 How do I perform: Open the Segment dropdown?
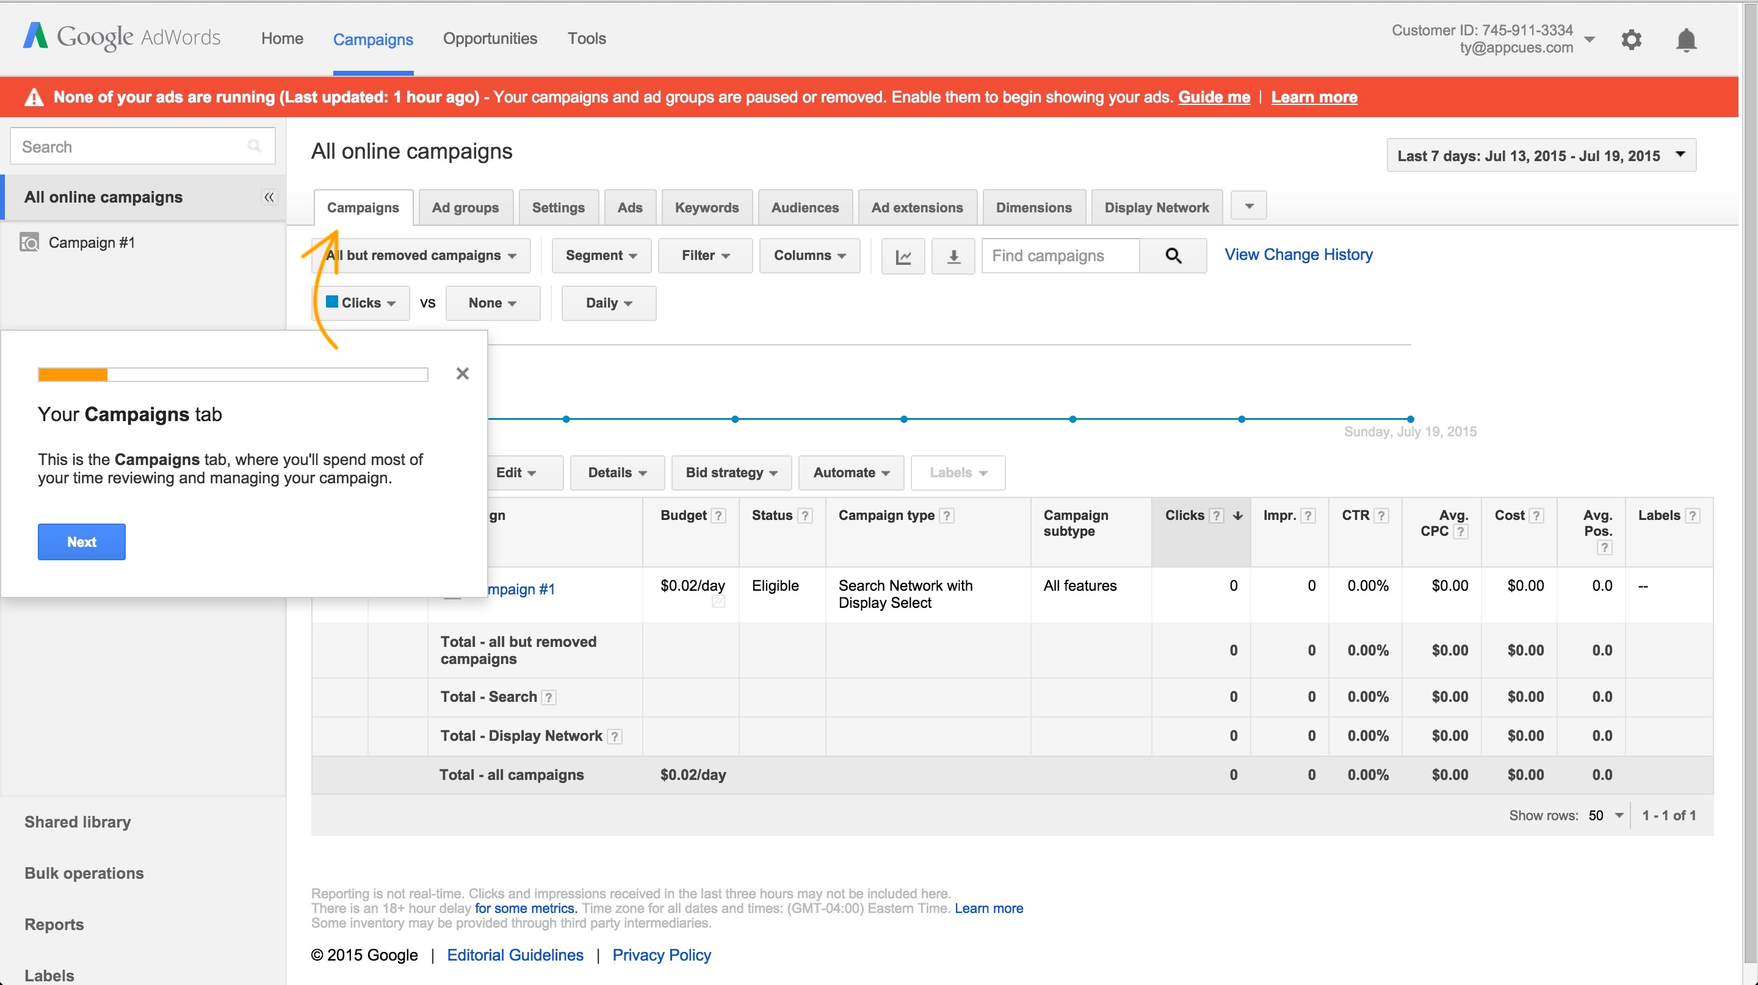point(601,256)
